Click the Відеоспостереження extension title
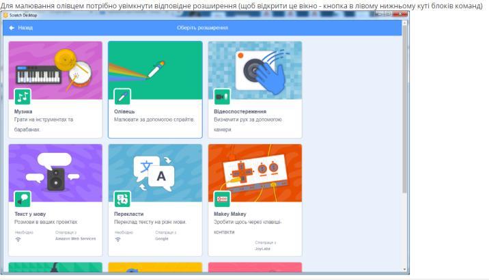Image resolution: width=489 pixels, height=280 pixels. coord(240,111)
